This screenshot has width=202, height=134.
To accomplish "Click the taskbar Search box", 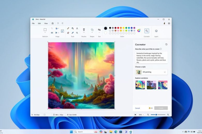I will [x=86, y=132].
